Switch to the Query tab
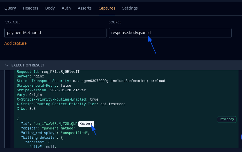 coord(10,8)
